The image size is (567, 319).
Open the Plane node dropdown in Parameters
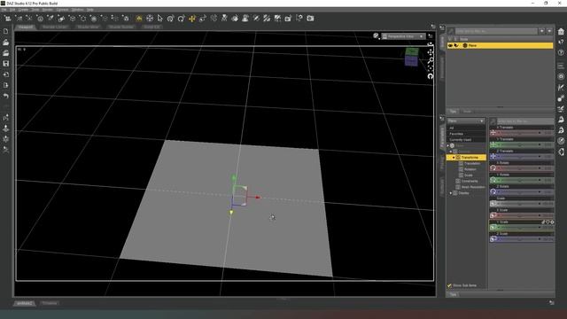click(x=466, y=121)
